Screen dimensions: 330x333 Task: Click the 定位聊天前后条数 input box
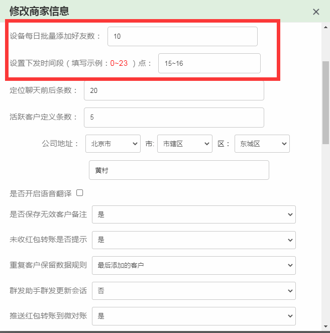coord(174,90)
